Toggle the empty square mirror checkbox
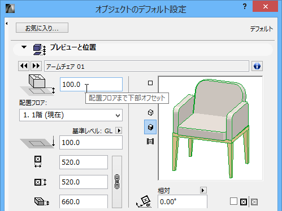This screenshot has height=211, width=282. click(x=233, y=201)
